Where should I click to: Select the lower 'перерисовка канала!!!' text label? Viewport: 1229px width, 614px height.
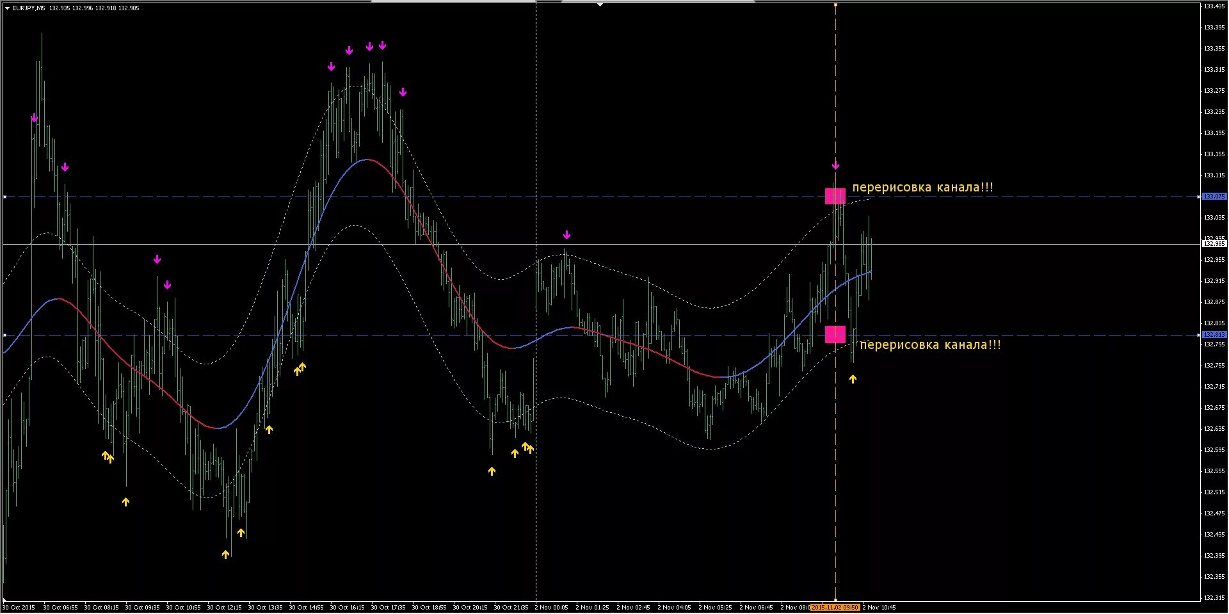click(x=930, y=345)
